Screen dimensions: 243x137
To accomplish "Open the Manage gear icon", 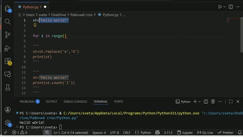I will click(8, 123).
